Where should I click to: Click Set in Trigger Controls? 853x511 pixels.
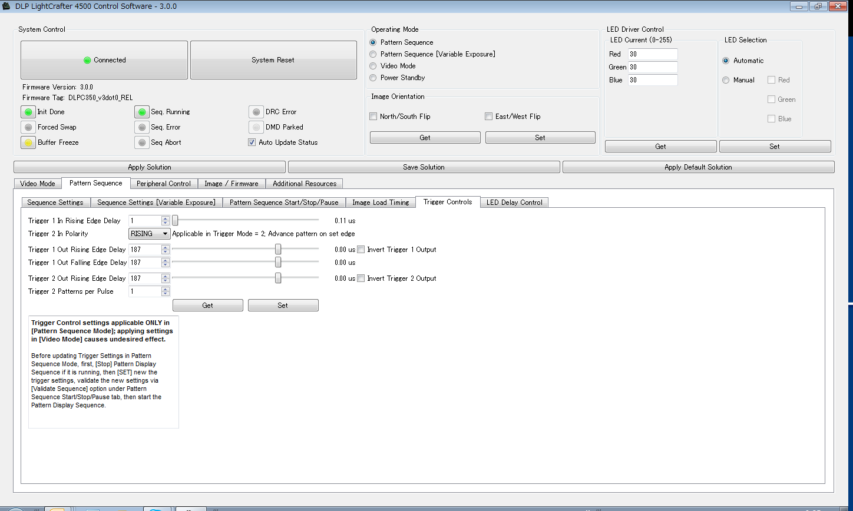pyautogui.click(x=283, y=306)
